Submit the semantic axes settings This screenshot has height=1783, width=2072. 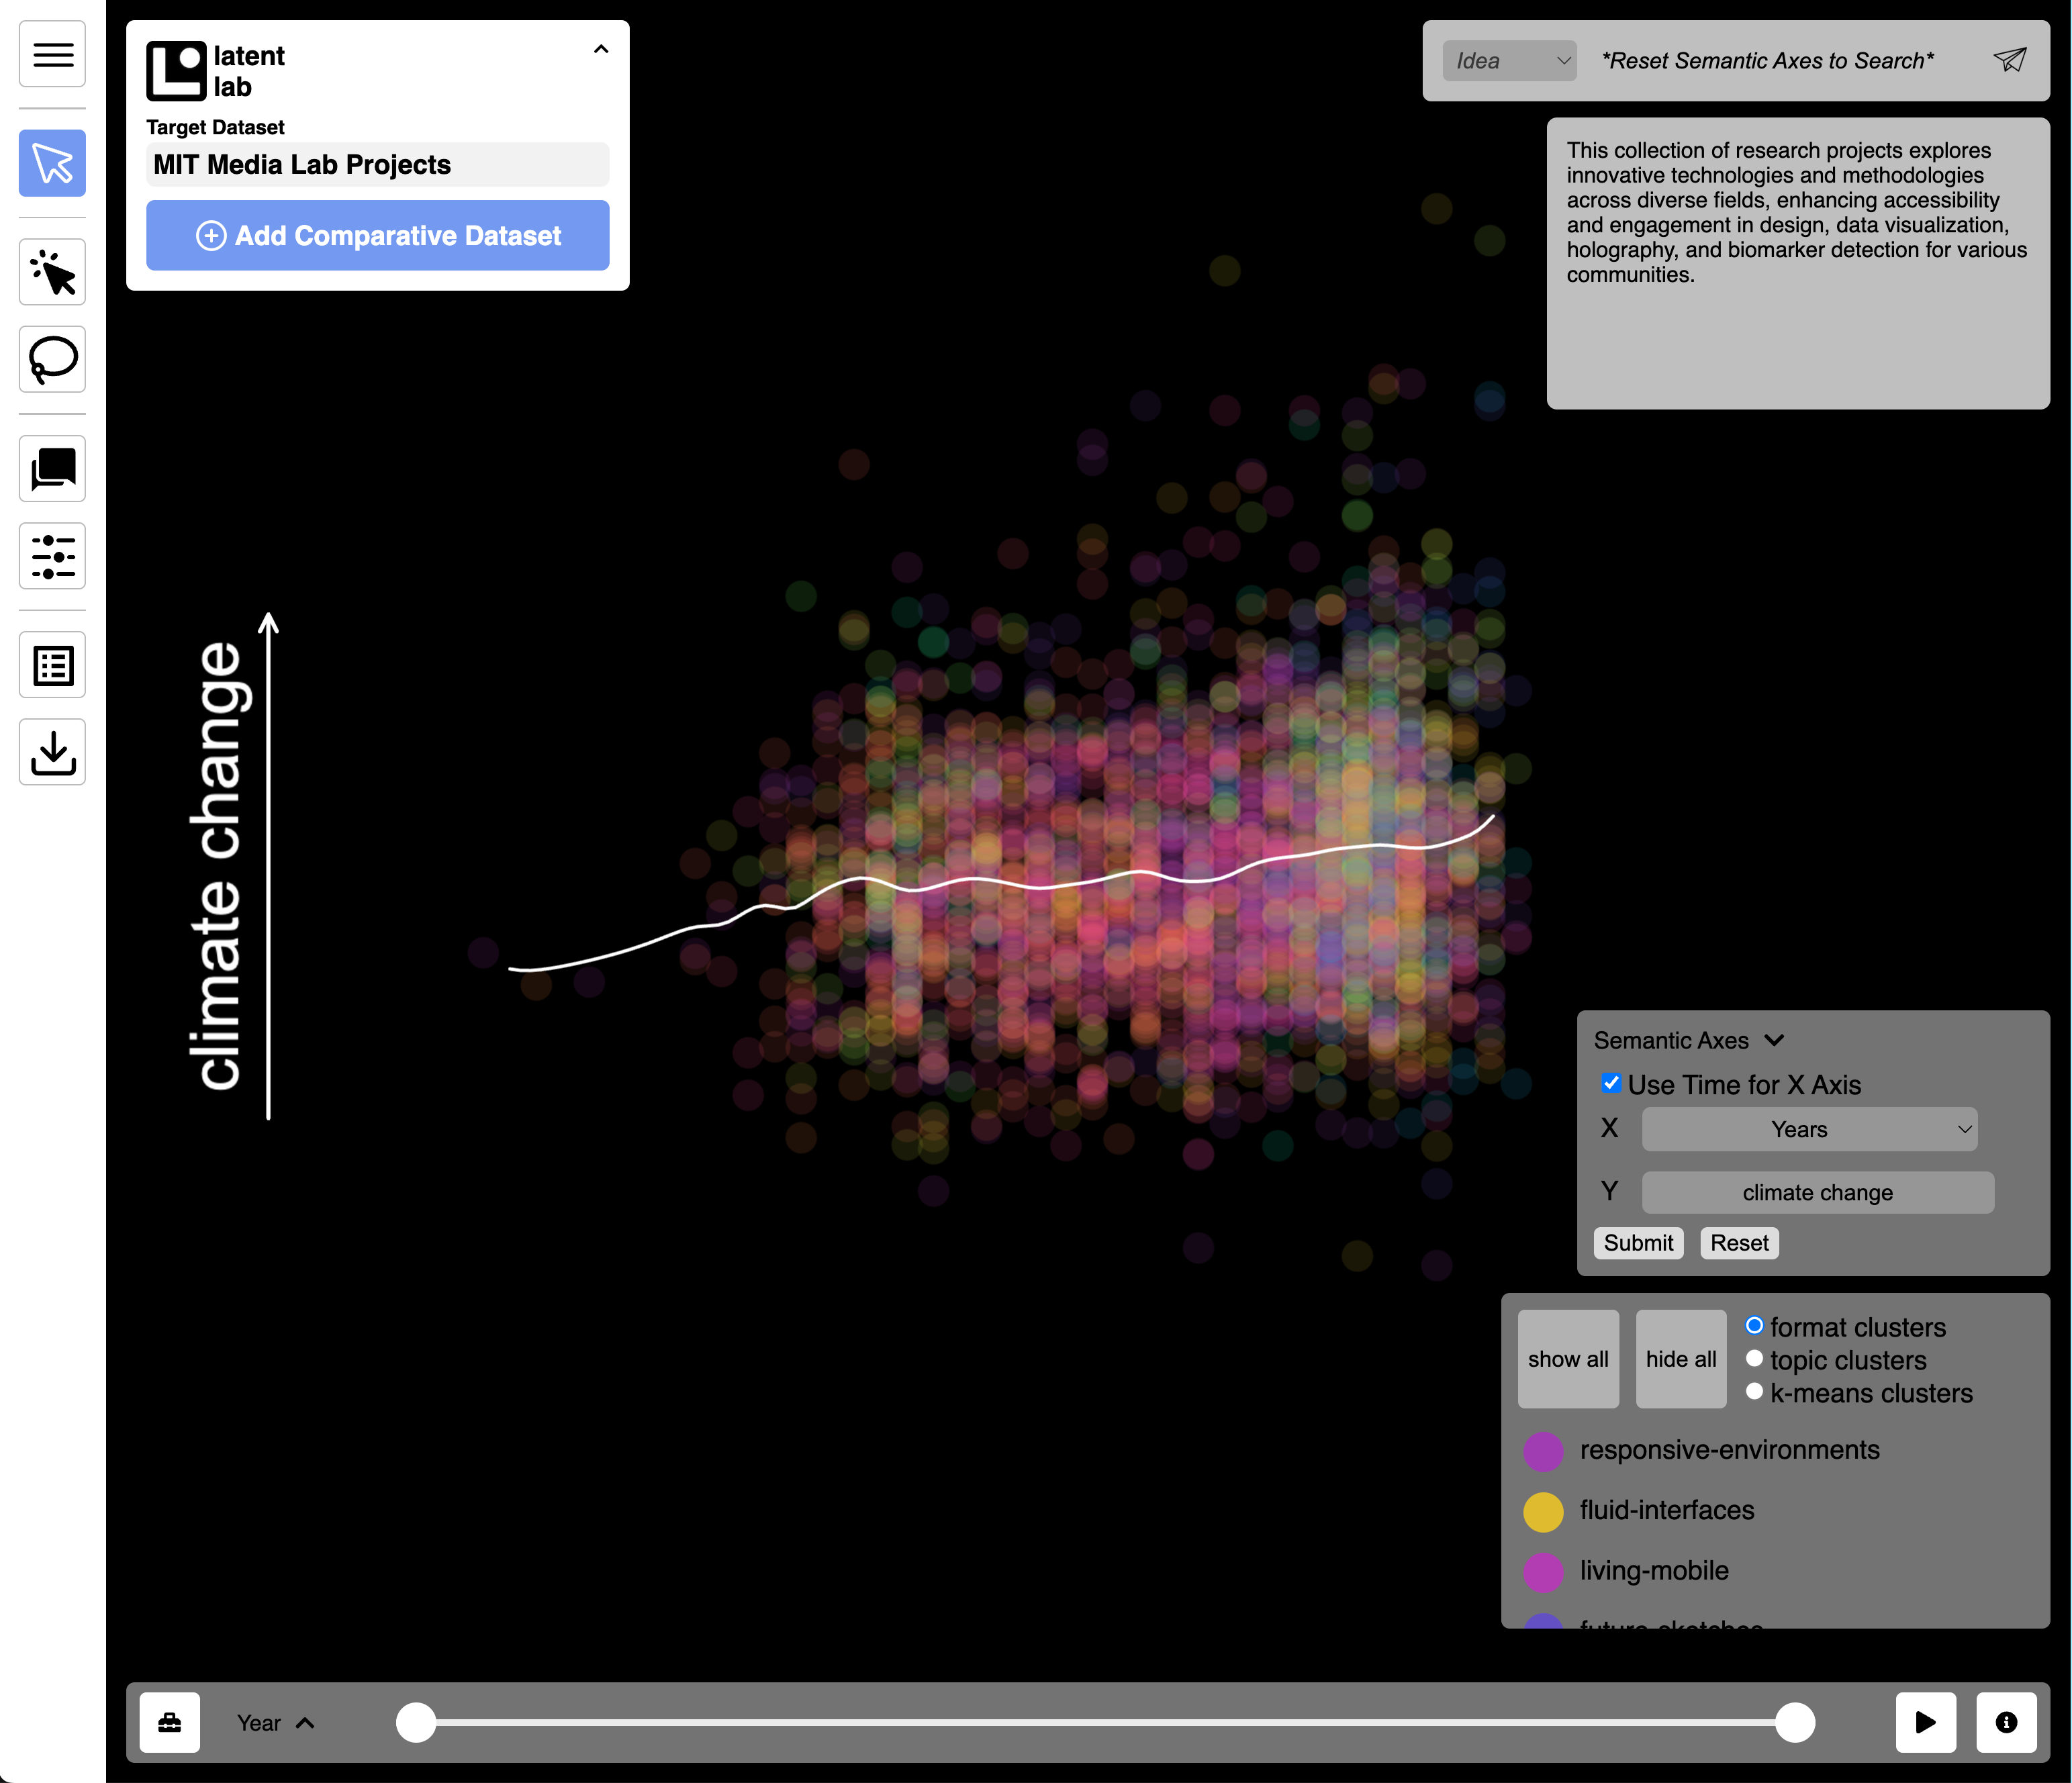click(1637, 1243)
